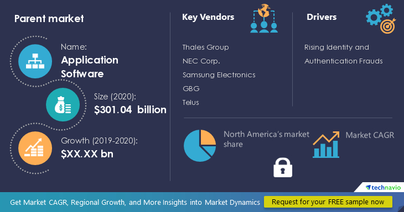Viewport: 404px width, 212px height.
Task: Click the Growth (2019-2020): label
Action: click(99, 141)
